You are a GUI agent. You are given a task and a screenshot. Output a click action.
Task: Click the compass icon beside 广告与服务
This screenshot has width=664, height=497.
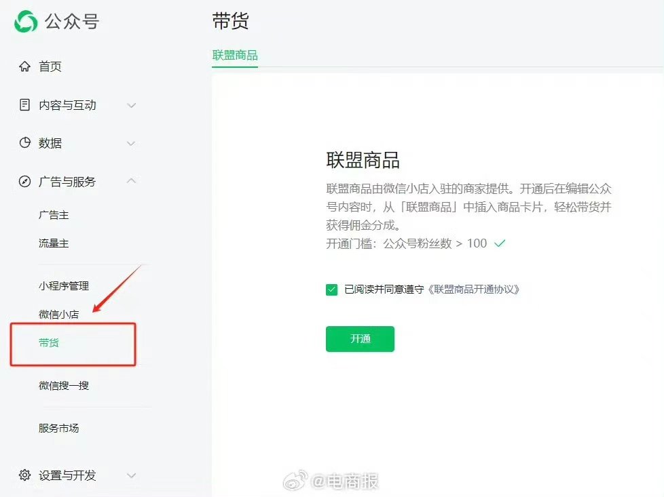(24, 182)
